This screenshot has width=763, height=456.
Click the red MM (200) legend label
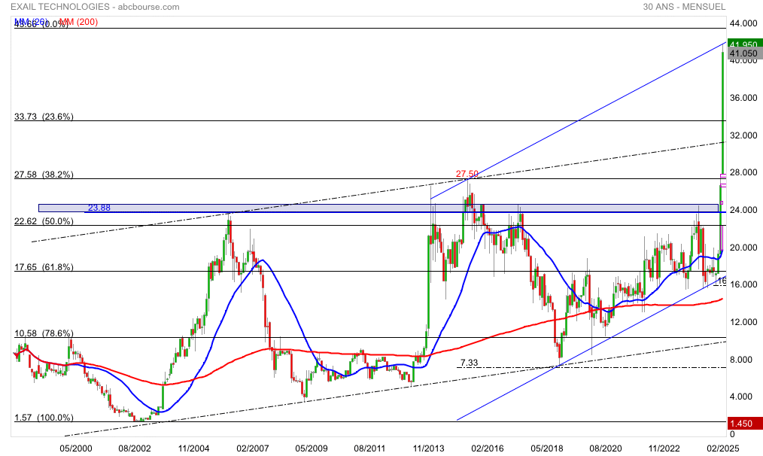click(x=79, y=22)
